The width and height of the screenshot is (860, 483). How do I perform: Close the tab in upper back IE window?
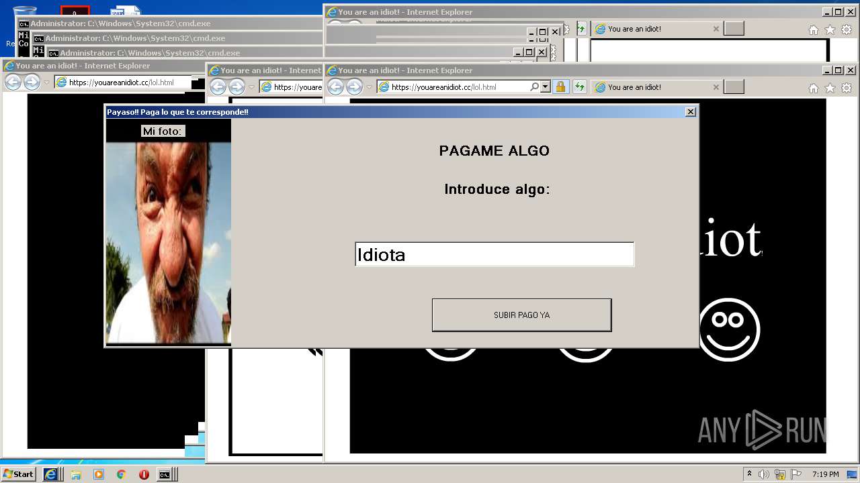click(x=716, y=29)
